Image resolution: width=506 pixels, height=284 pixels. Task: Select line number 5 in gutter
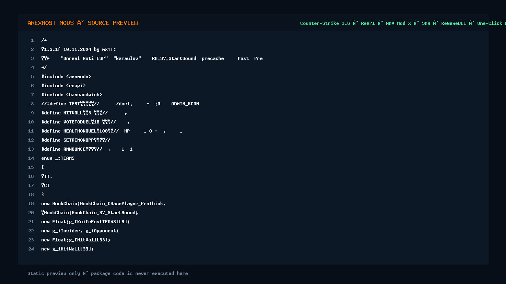(x=32, y=77)
